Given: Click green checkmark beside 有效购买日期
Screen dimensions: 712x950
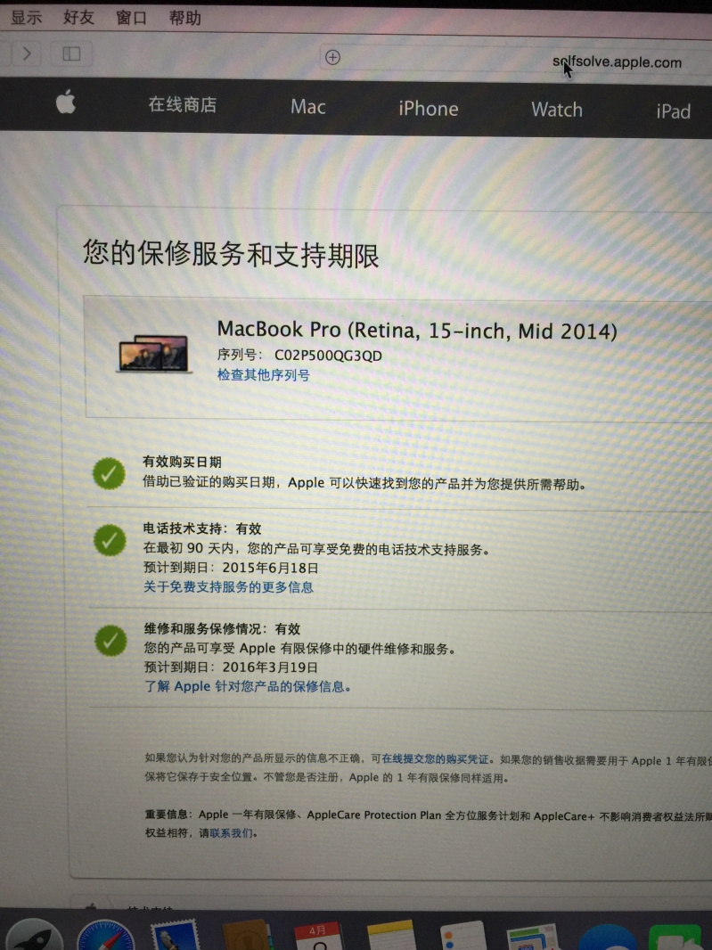Looking at the screenshot, I should [109, 474].
